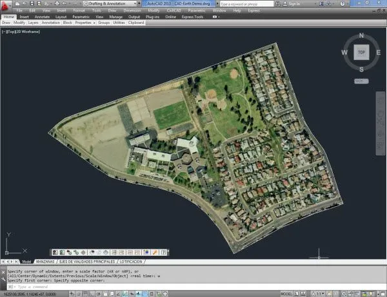Screen dimensions: 387x297
Task: Open the Drafting & Annotation workspace dropdown
Action: click(x=110, y=4)
